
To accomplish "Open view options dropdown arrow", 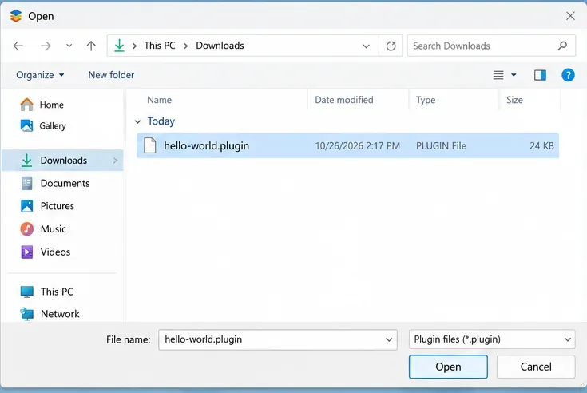I will tap(514, 75).
